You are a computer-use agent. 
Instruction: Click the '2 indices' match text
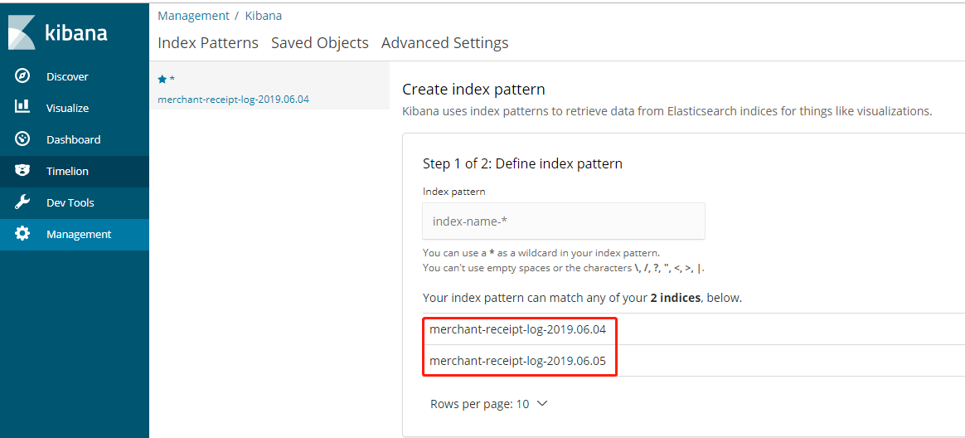coord(676,298)
